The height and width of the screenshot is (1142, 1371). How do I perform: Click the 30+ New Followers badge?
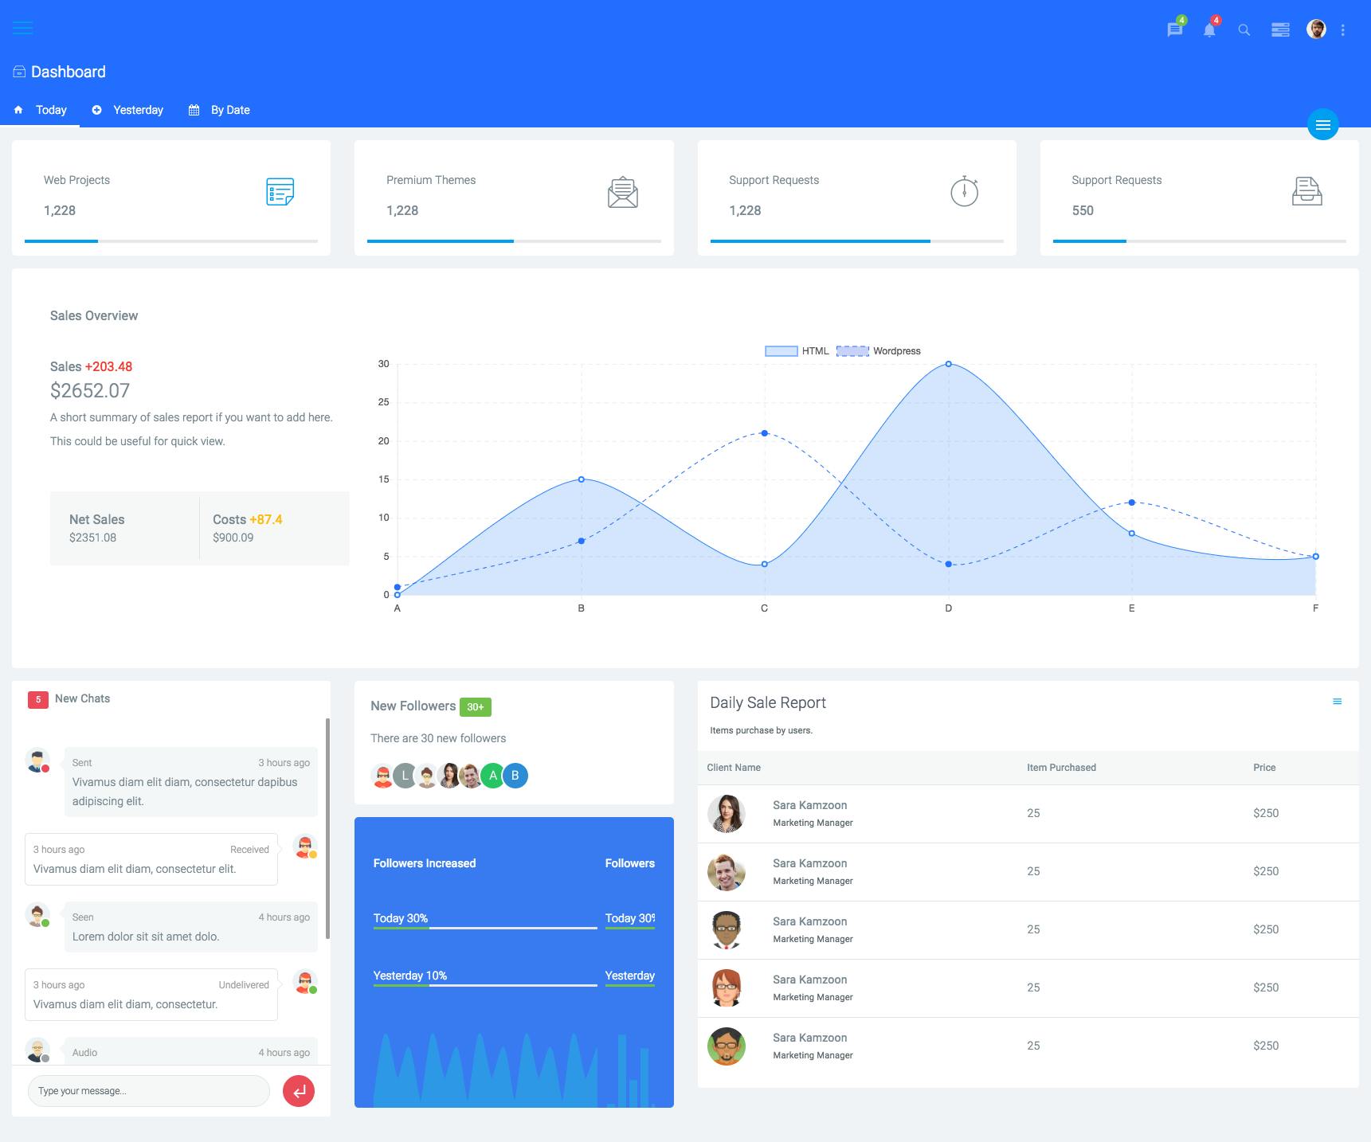476,707
